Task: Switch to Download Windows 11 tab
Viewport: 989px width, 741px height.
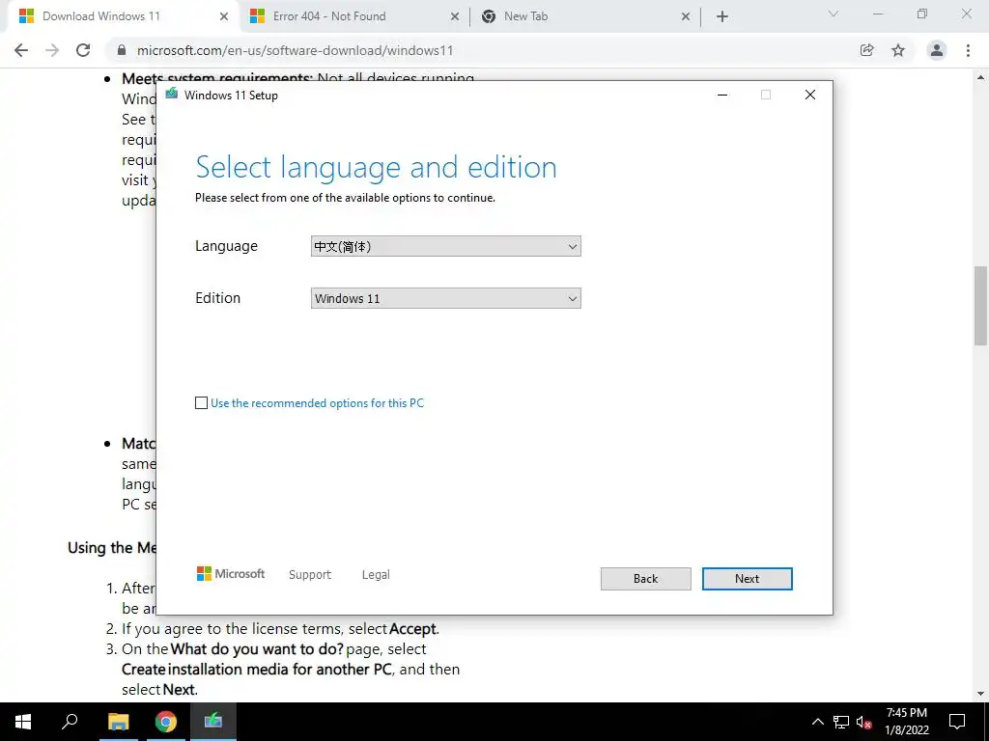Action: pyautogui.click(x=123, y=16)
